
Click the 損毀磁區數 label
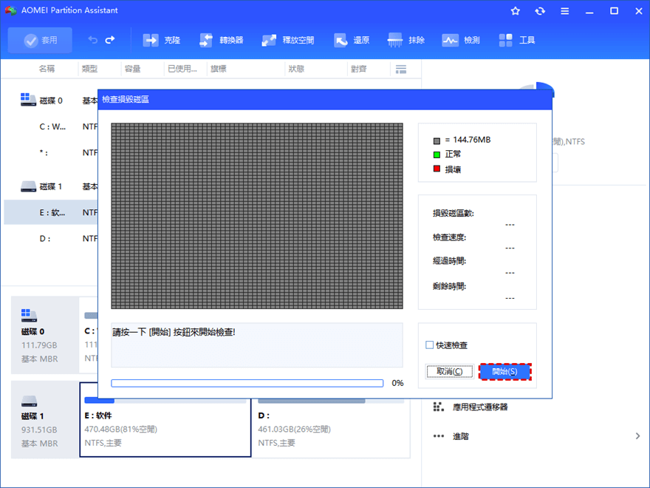(x=453, y=213)
